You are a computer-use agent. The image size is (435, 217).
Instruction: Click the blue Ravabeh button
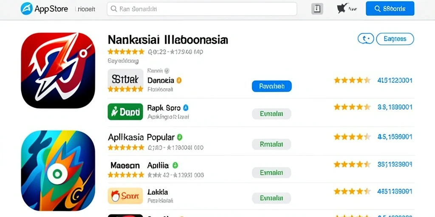pos(271,86)
